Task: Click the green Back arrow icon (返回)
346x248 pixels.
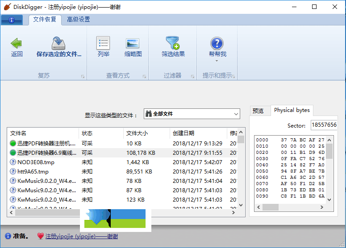Action: click(x=17, y=43)
